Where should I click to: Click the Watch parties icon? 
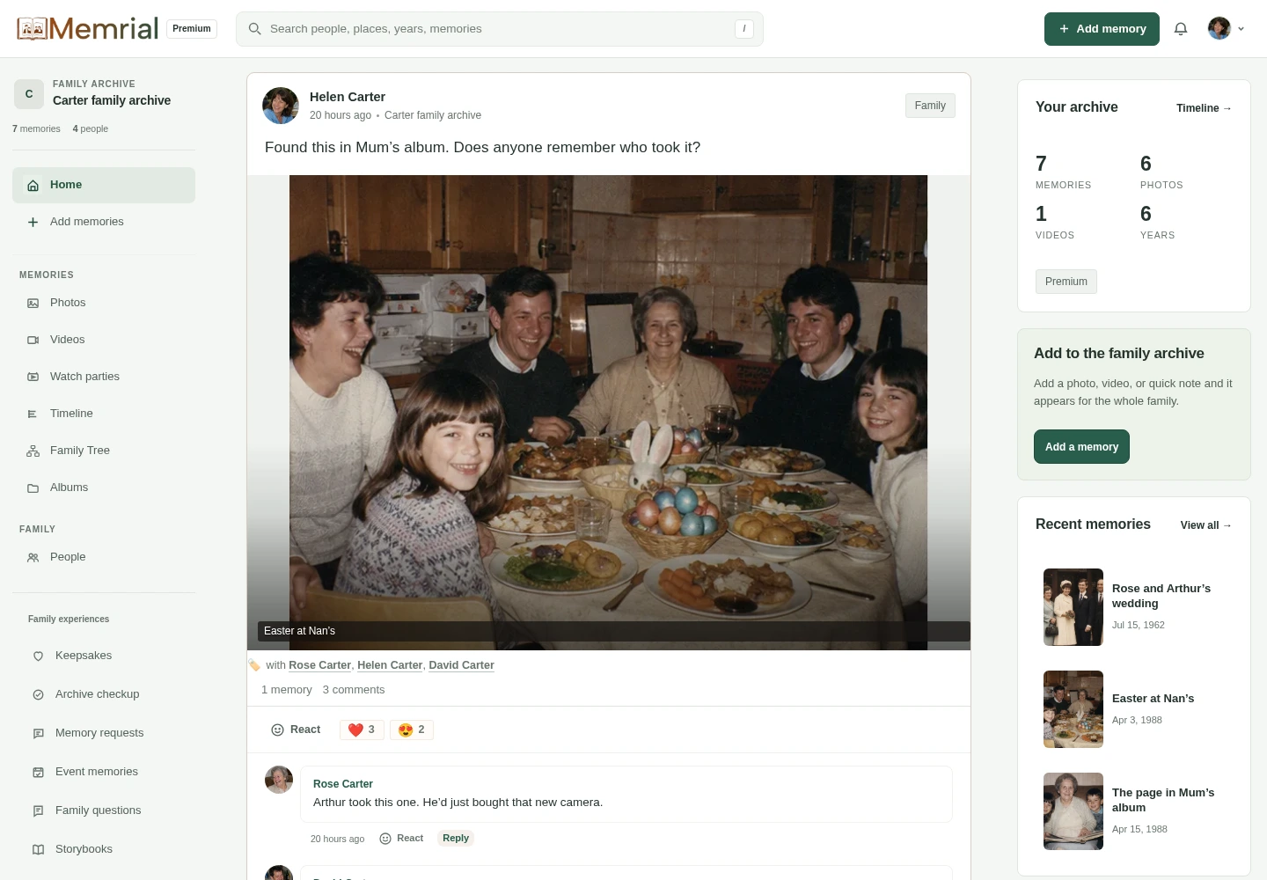[x=33, y=377]
